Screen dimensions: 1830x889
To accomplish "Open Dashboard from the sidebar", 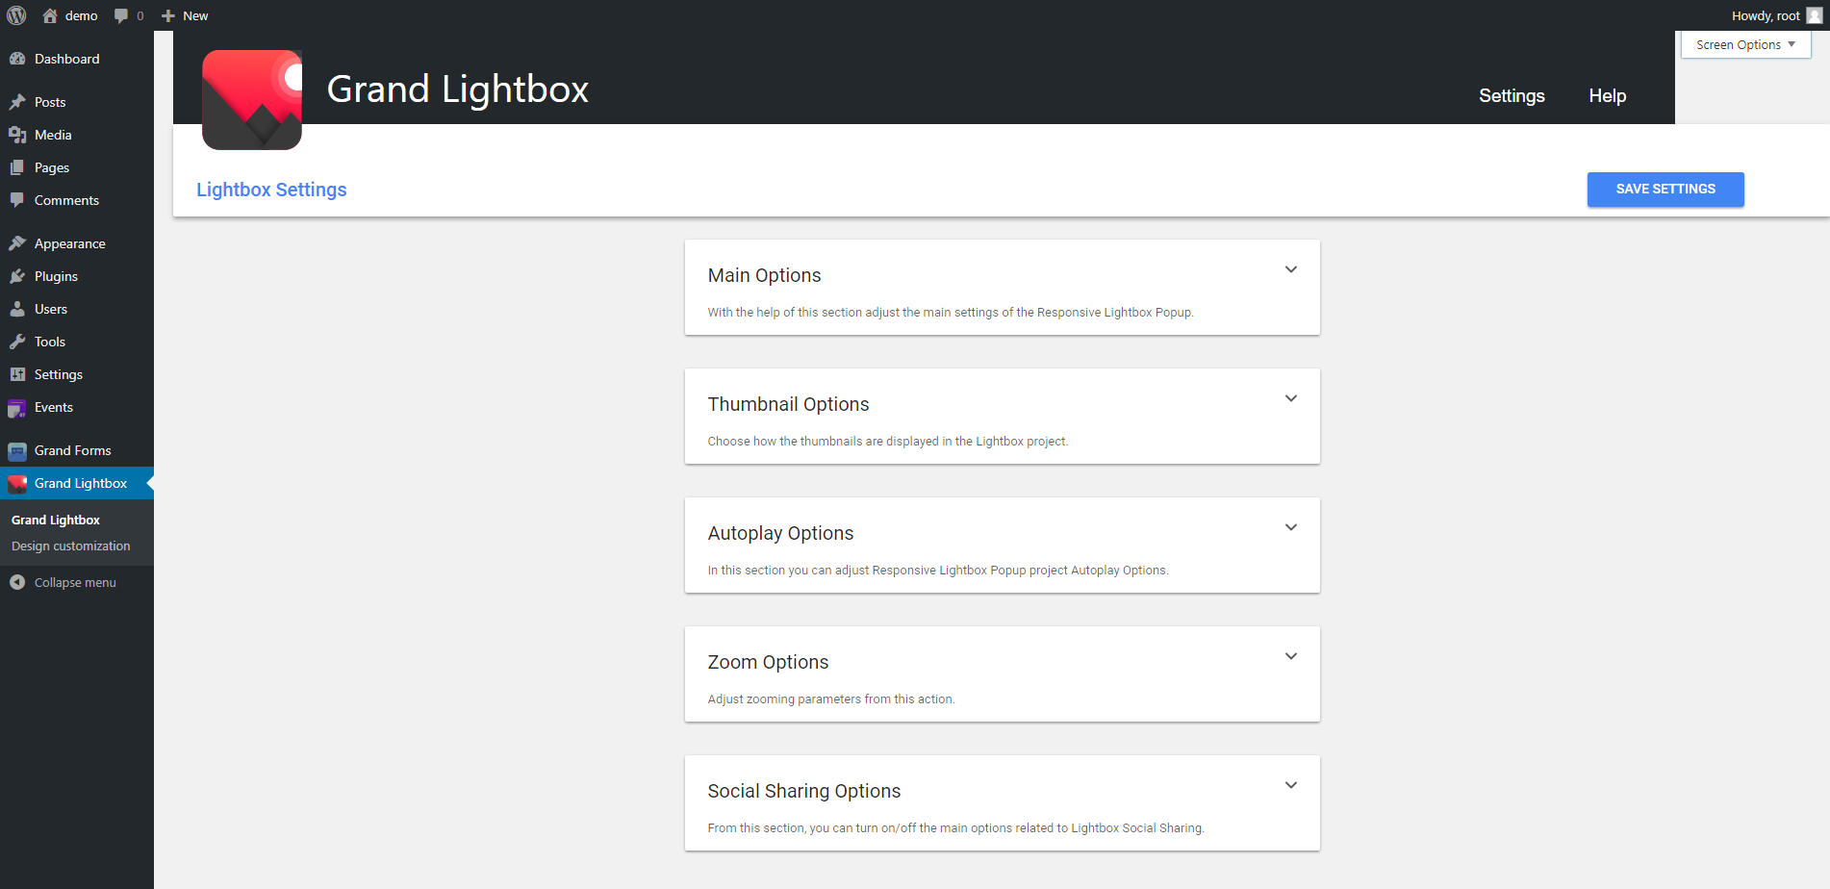I will 66,59.
